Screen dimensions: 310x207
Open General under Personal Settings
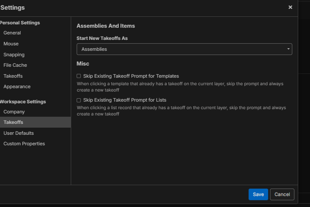[x=12, y=33]
